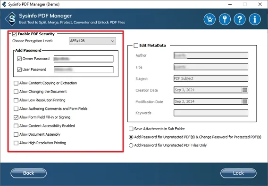Close the Sysinfo PDF Manager window
The height and width of the screenshot is (186, 268).
point(260,4)
